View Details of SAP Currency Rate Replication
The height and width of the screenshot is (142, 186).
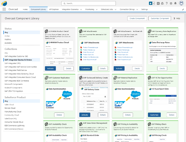[x=162, y=68]
